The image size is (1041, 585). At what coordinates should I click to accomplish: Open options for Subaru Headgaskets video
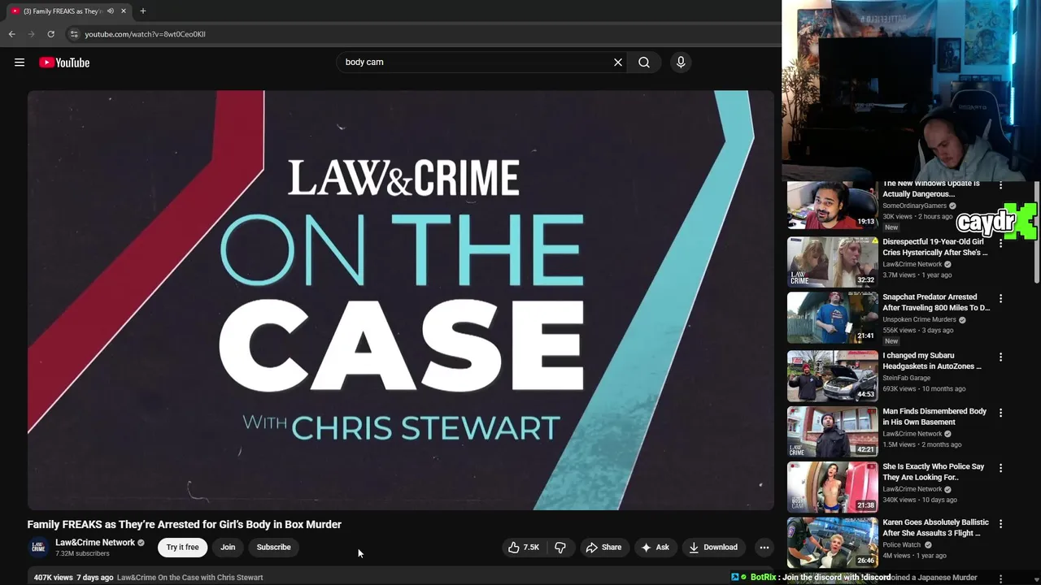(1000, 357)
